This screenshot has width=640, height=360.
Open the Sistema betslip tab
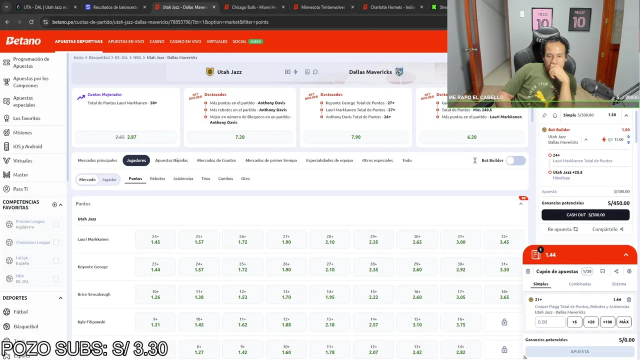point(619,284)
